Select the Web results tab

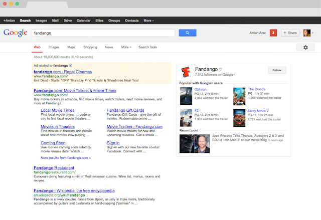[x=37, y=47]
